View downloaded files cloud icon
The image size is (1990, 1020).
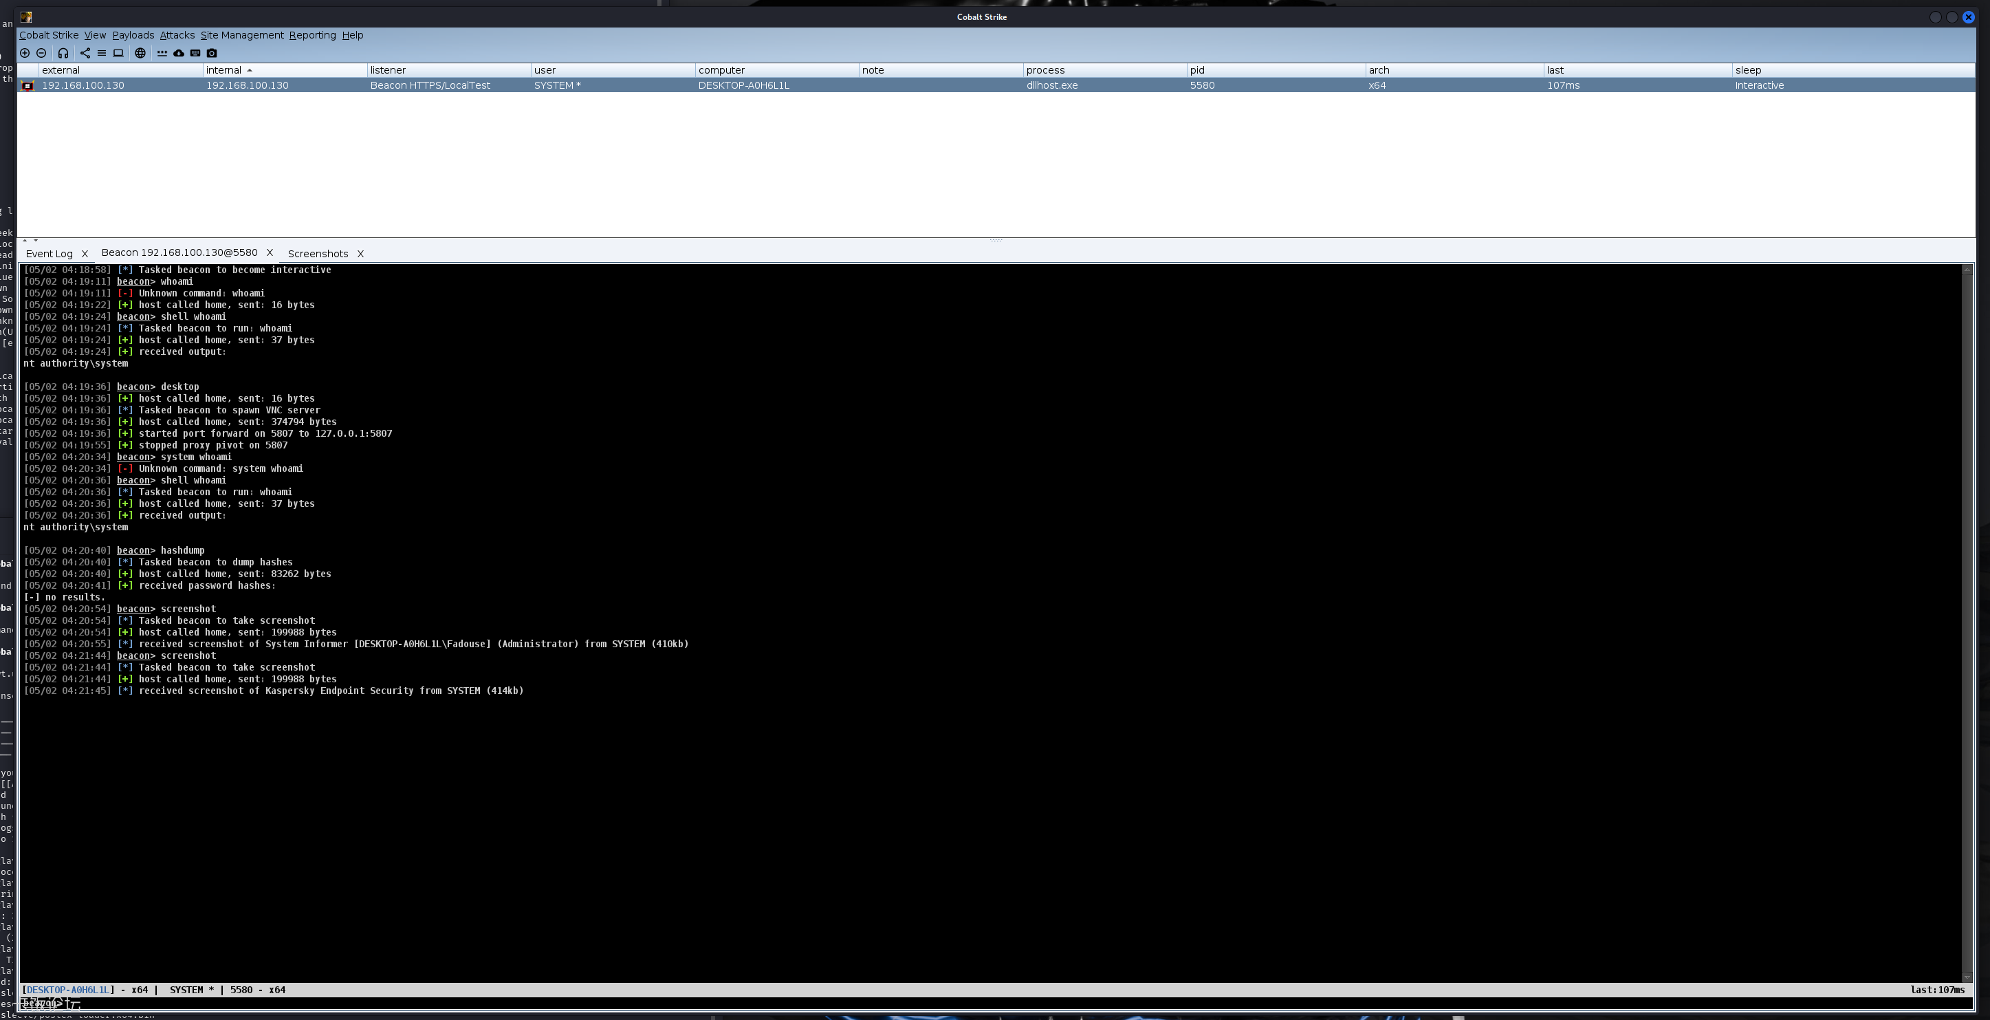(179, 54)
